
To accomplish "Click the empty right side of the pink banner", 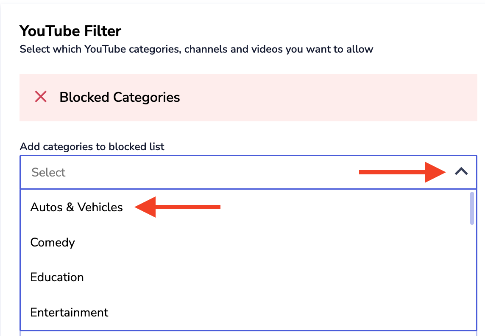I will (339, 97).
